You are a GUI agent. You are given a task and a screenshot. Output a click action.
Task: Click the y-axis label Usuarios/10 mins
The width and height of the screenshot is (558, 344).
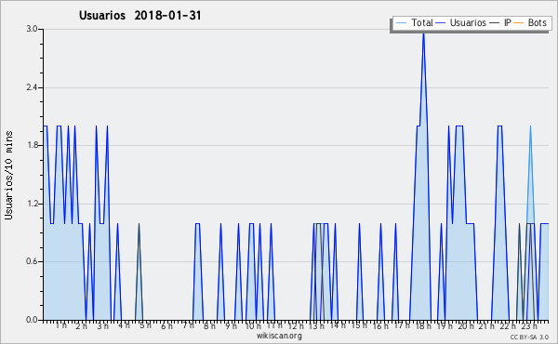tap(8, 175)
